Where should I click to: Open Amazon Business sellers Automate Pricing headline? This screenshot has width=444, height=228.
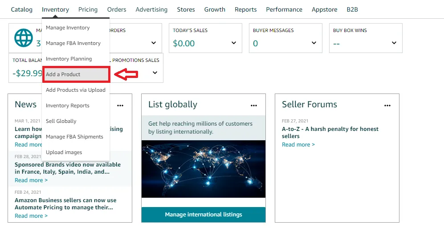[x=65, y=204]
